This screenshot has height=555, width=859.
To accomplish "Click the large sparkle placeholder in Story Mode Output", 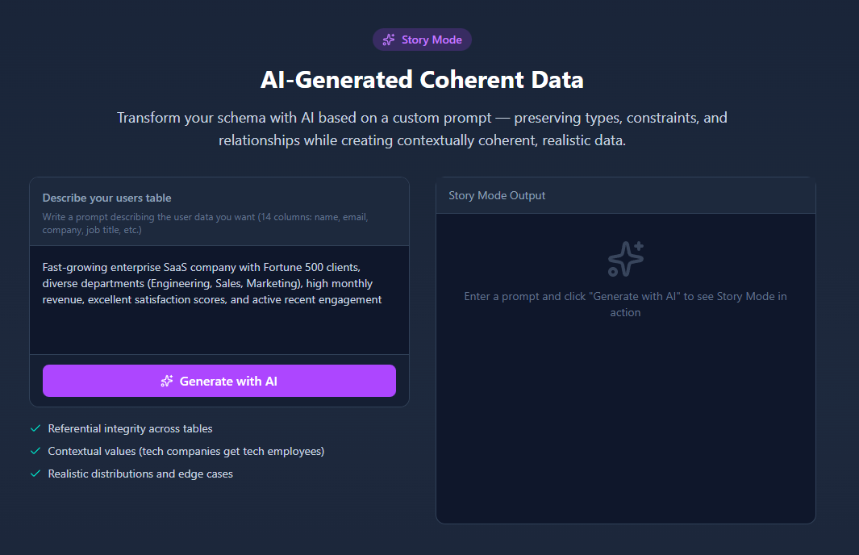I will click(625, 258).
